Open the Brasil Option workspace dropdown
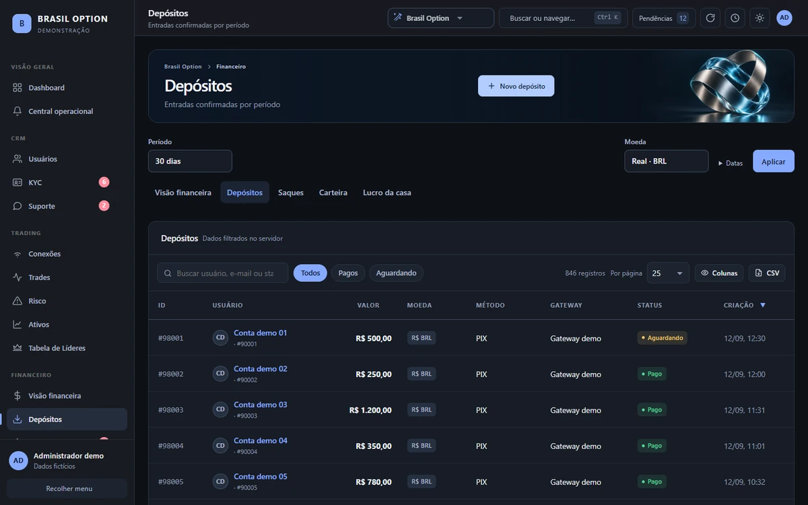The height and width of the screenshot is (505, 808). click(441, 18)
